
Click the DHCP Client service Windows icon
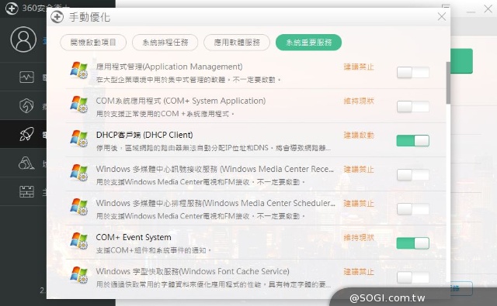tap(78, 139)
